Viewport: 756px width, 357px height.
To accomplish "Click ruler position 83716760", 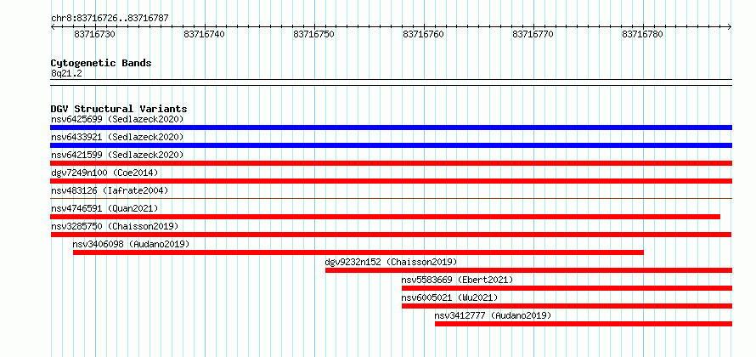I will click(x=423, y=34).
